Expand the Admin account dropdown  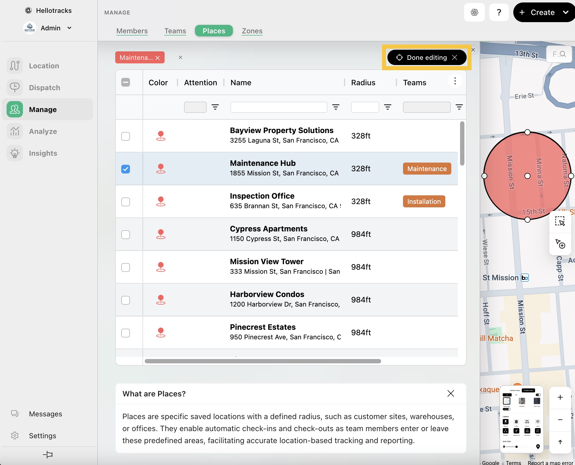[x=69, y=28]
